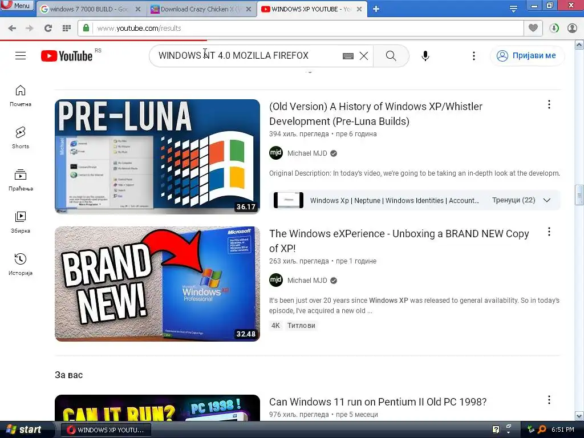The image size is (584, 438).
Task: Open options menu for the Unboxing XP video
Action: tap(549, 232)
